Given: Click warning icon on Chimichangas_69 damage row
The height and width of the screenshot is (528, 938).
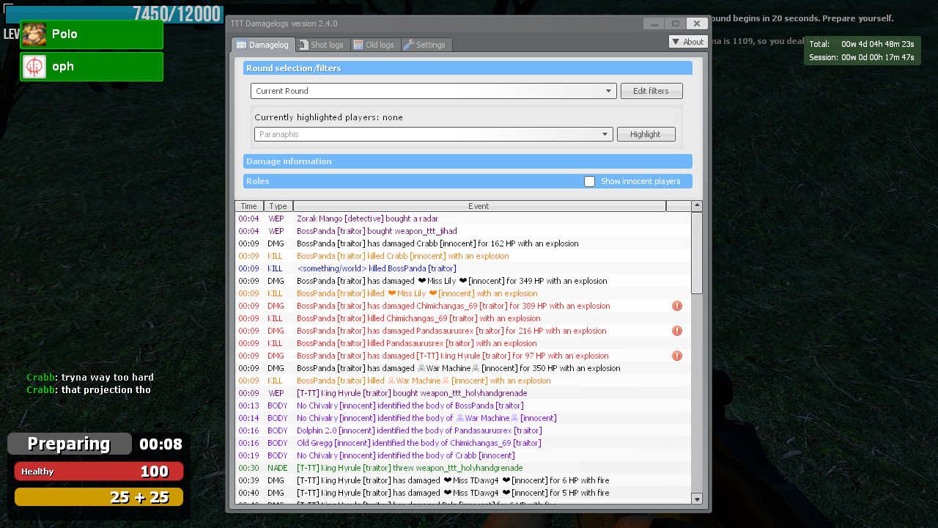Looking at the screenshot, I should pyautogui.click(x=677, y=306).
